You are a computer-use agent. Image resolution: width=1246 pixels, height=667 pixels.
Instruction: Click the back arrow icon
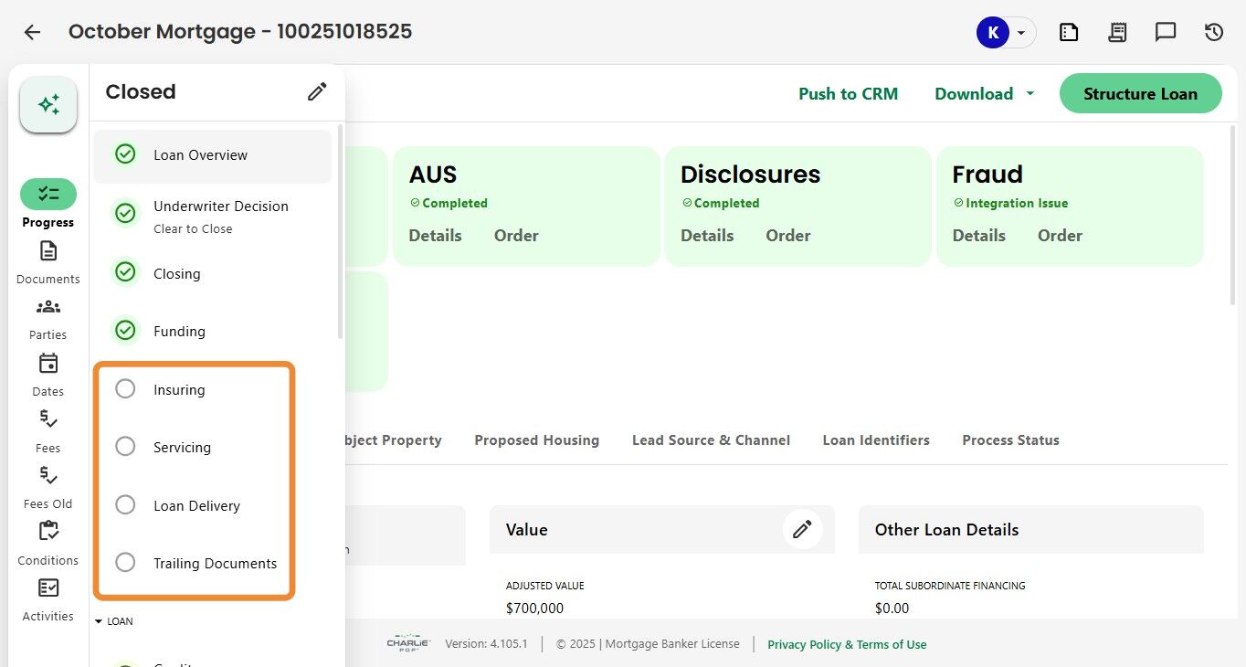(32, 32)
